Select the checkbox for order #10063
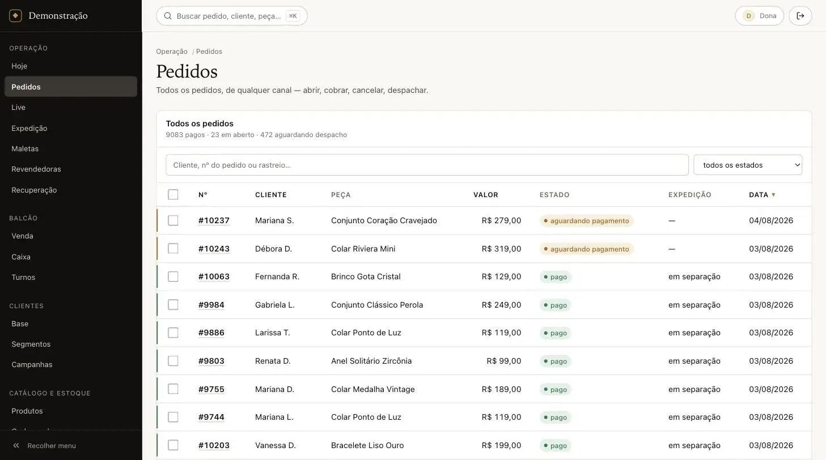The width and height of the screenshot is (826, 460). point(173,276)
